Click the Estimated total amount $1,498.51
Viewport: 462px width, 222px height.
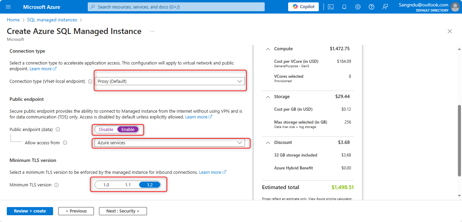(343, 187)
